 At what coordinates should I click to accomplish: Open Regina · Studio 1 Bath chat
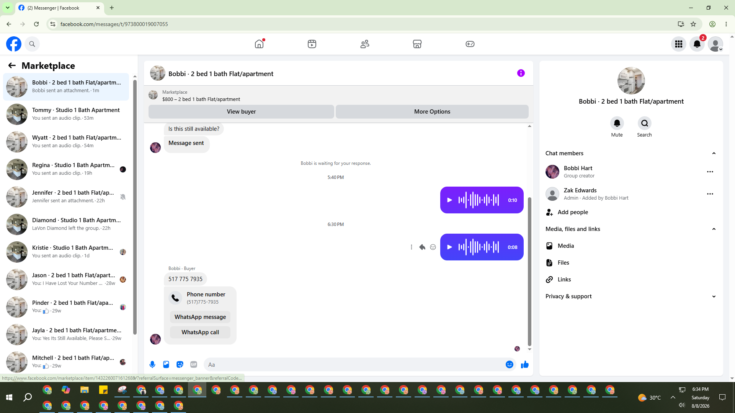pyautogui.click(x=66, y=169)
